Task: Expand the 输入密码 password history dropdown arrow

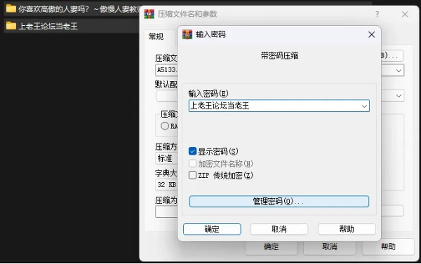Action: click(364, 106)
